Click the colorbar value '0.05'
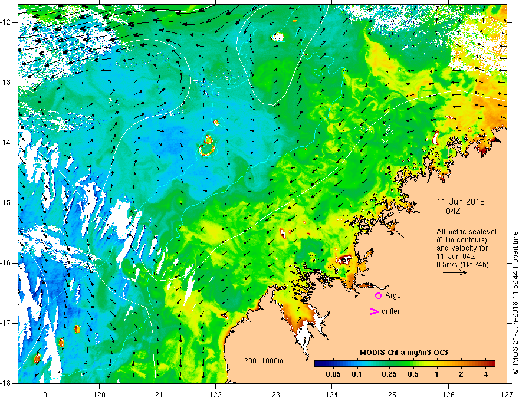Viewport: 519px width, 401px height. pos(333,374)
